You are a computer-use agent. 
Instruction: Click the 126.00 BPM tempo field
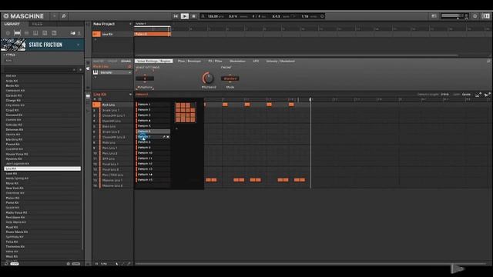tap(216, 16)
